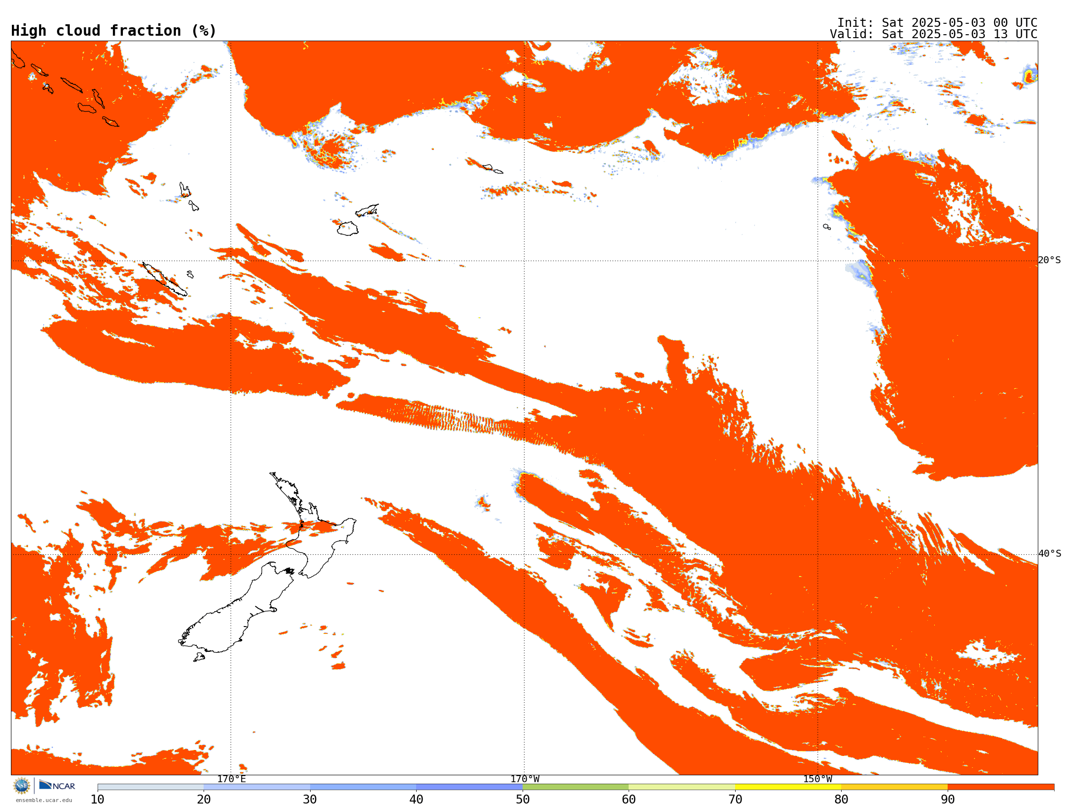
Task: Click the colorbar tick label 20
Action: click(x=204, y=799)
